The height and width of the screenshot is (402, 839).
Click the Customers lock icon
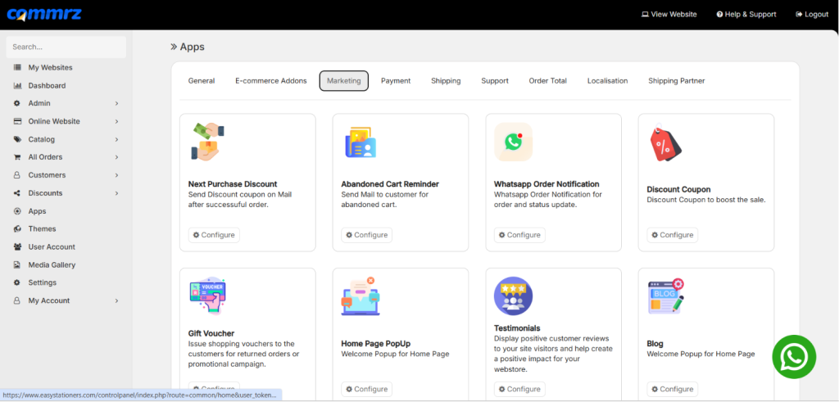pyautogui.click(x=17, y=175)
